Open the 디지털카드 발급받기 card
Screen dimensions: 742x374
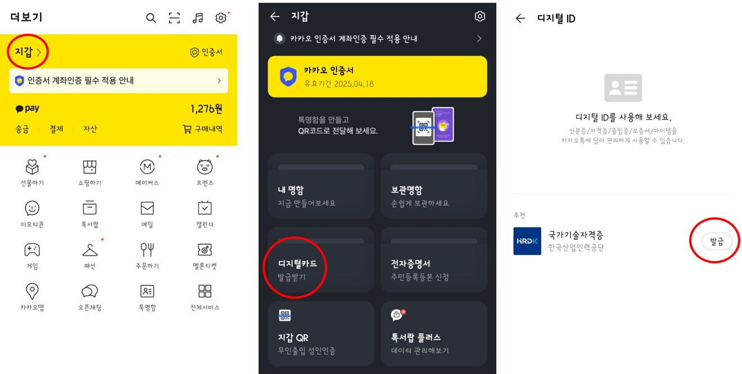pyautogui.click(x=321, y=259)
